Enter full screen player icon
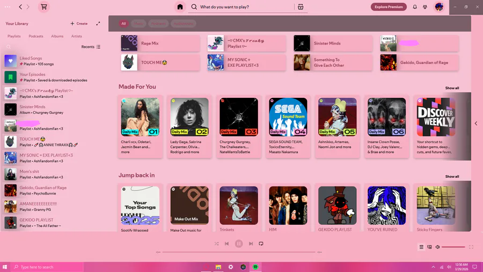This screenshot has height=272, width=483. (471, 247)
